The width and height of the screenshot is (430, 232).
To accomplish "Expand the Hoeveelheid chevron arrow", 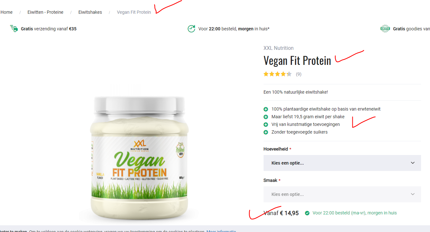I will (413, 163).
